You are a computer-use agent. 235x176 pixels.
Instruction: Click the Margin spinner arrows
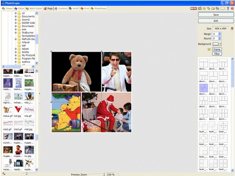tap(220, 34)
